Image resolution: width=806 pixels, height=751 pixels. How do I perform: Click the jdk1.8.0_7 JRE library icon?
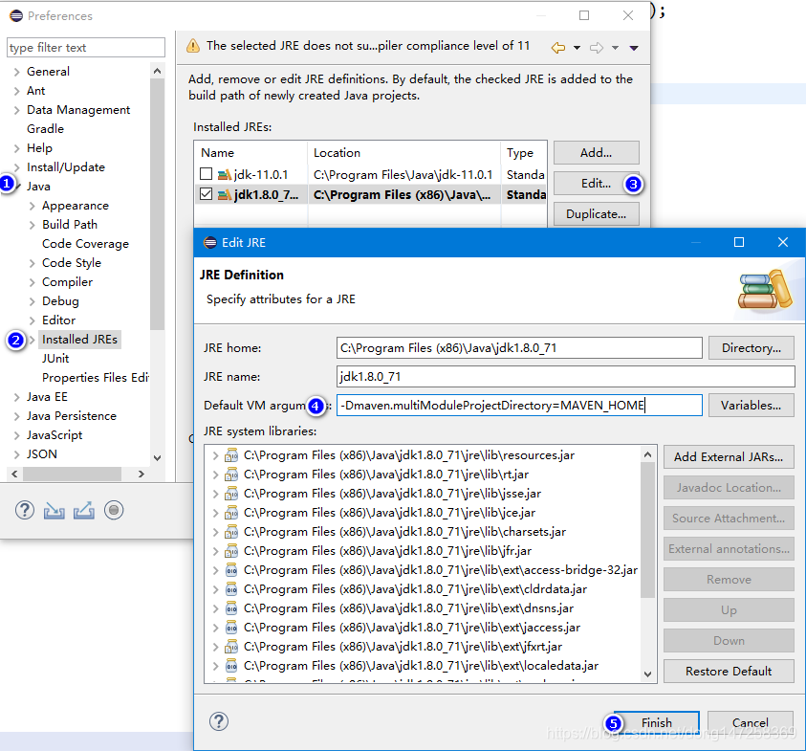click(224, 194)
